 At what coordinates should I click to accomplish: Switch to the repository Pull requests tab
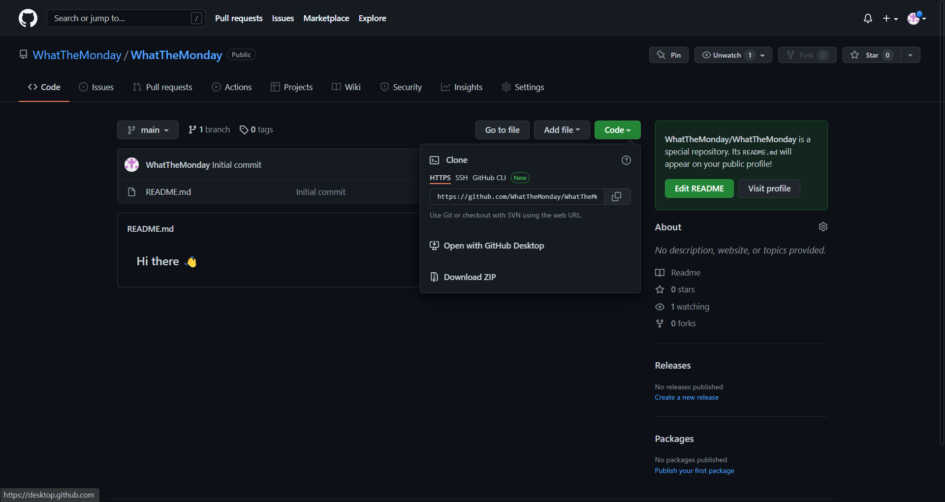pyautogui.click(x=162, y=87)
